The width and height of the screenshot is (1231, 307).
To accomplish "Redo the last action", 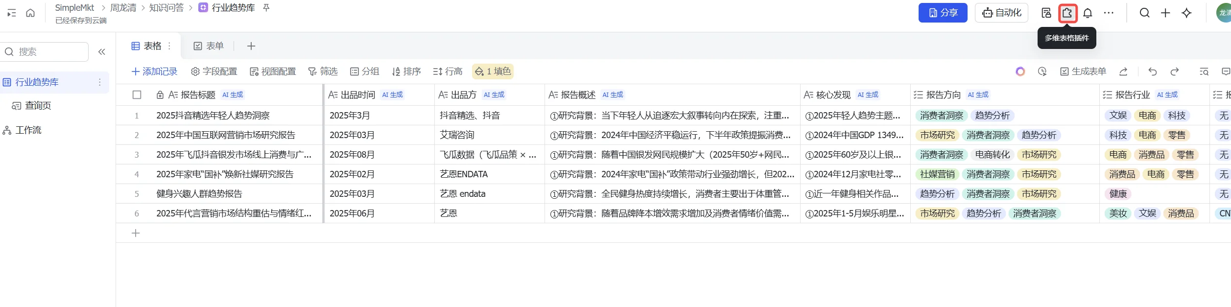I will [x=1174, y=72].
